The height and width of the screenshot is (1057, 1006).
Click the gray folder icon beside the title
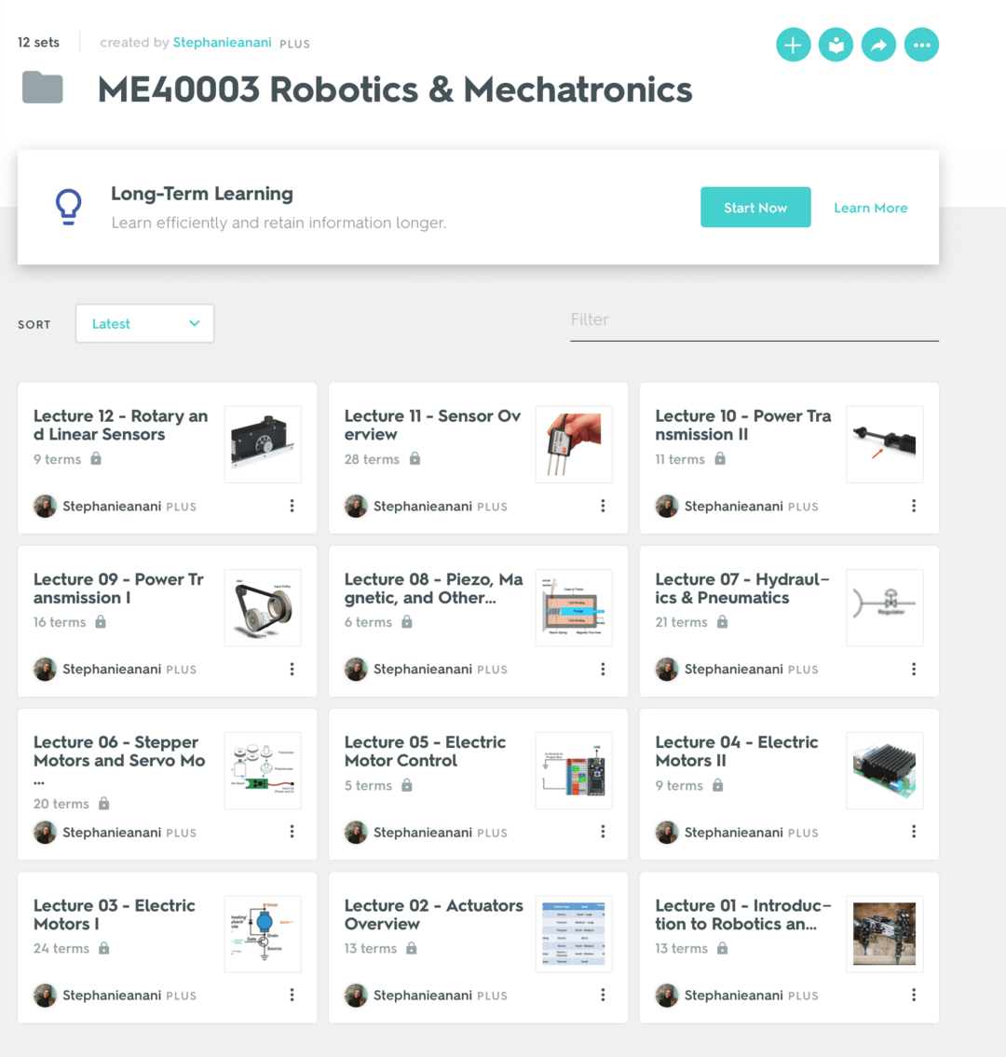tap(43, 88)
